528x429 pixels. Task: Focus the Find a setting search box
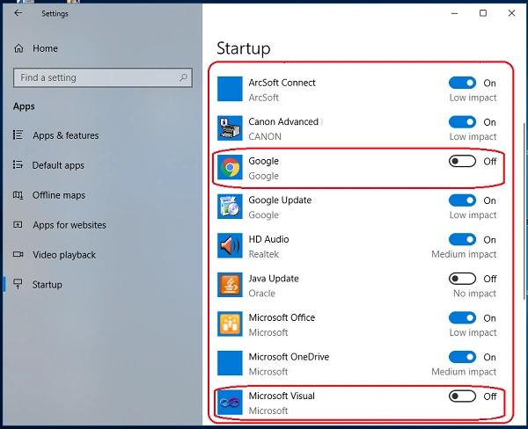click(x=103, y=77)
